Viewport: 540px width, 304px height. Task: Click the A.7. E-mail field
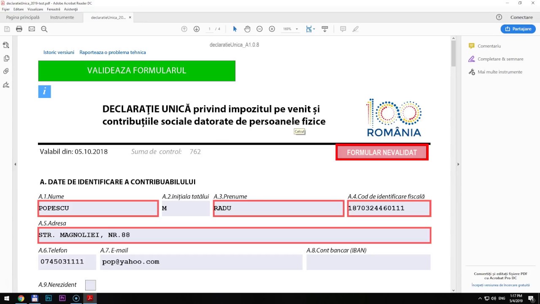(x=201, y=262)
